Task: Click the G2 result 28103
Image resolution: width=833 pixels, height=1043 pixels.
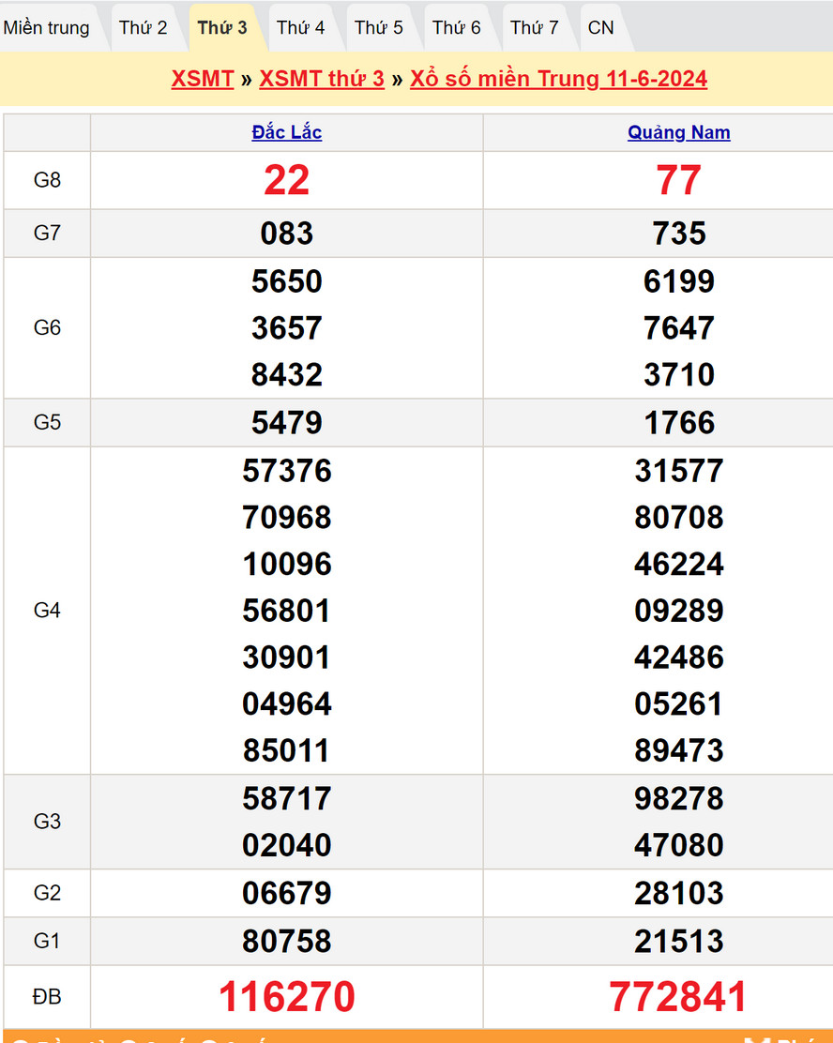Action: coord(679,893)
